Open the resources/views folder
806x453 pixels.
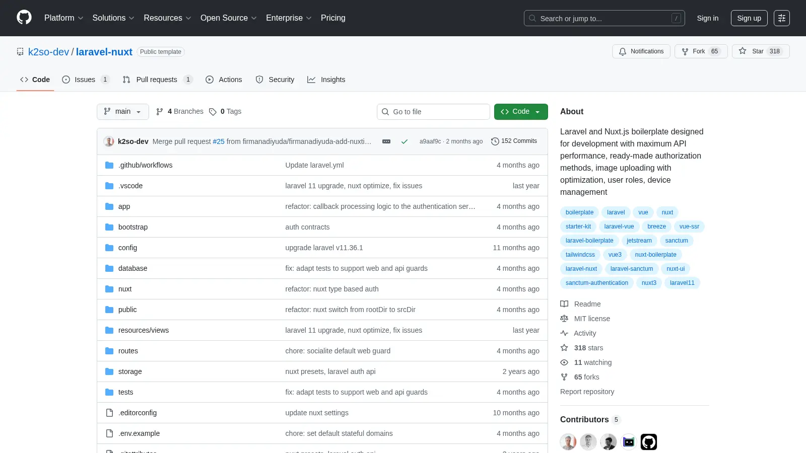(144, 330)
